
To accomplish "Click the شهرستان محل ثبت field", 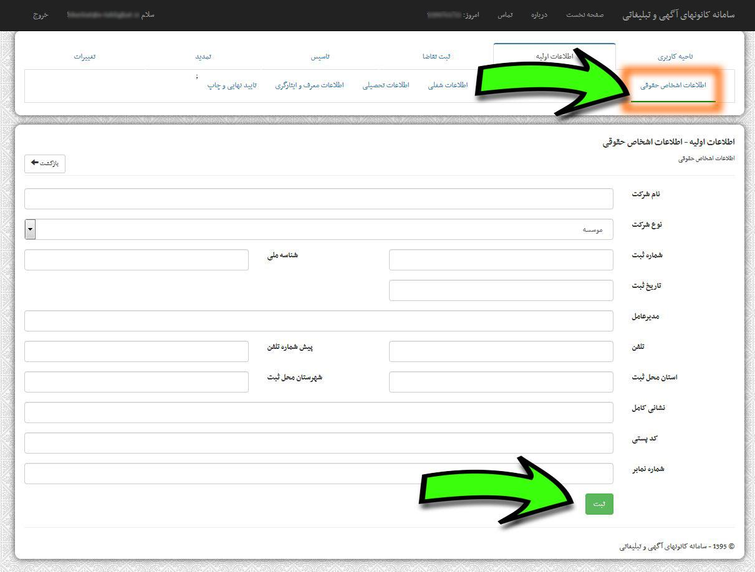I will coord(137,382).
